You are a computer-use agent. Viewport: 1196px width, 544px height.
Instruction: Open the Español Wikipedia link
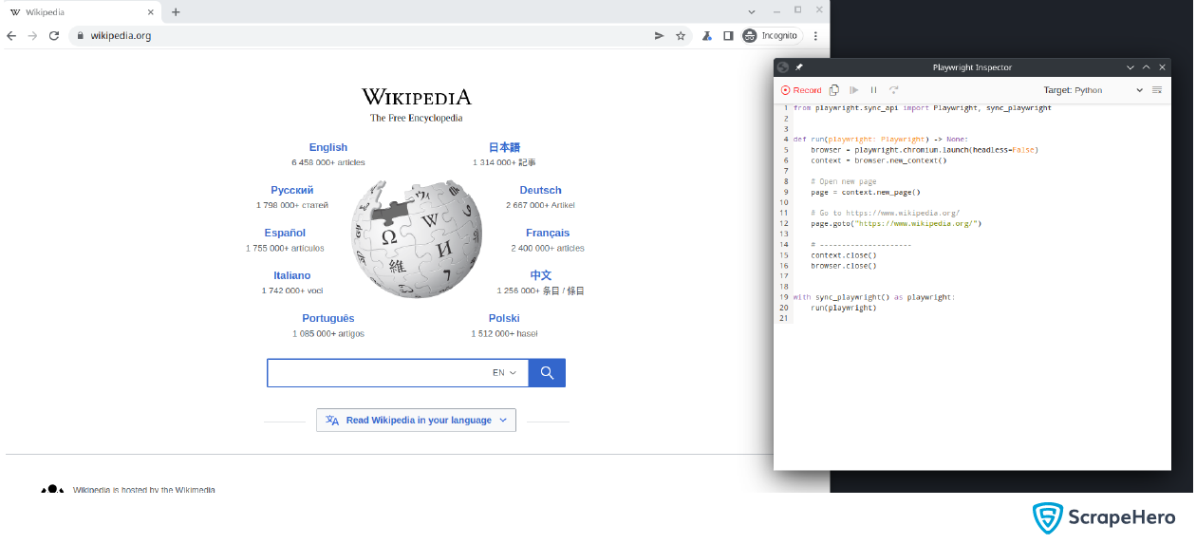pyautogui.click(x=285, y=233)
